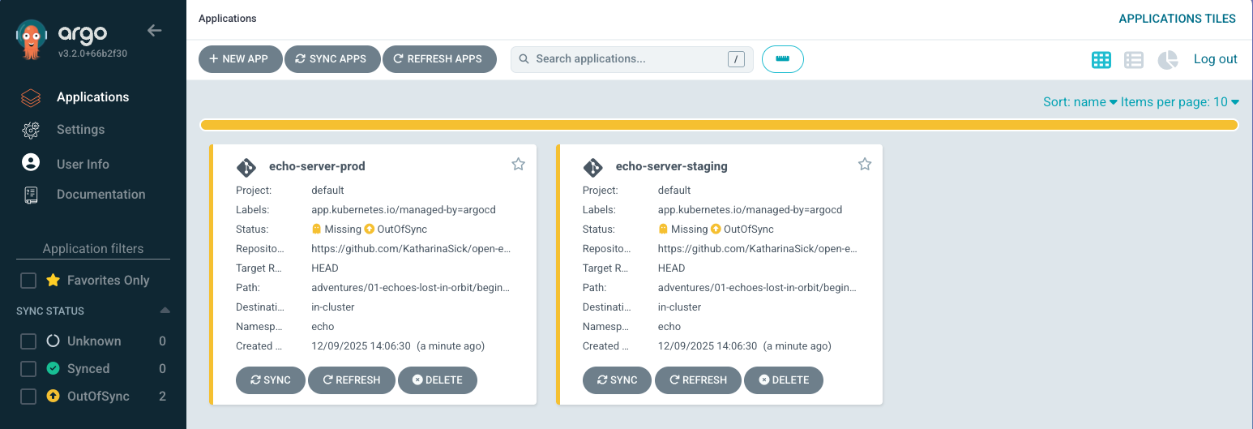
Task: Click Missing ghost icon on echo-server-prod
Action: click(x=316, y=230)
